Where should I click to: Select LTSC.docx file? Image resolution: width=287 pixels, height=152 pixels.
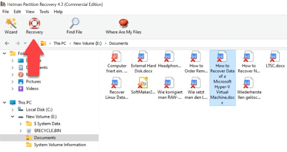pos(275,60)
